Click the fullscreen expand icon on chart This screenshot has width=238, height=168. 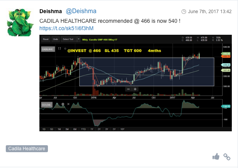59,48
